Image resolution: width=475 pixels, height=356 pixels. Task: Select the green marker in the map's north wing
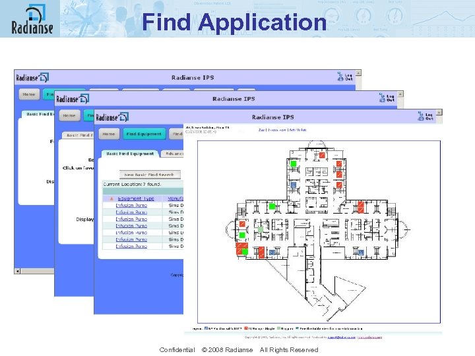(293, 163)
